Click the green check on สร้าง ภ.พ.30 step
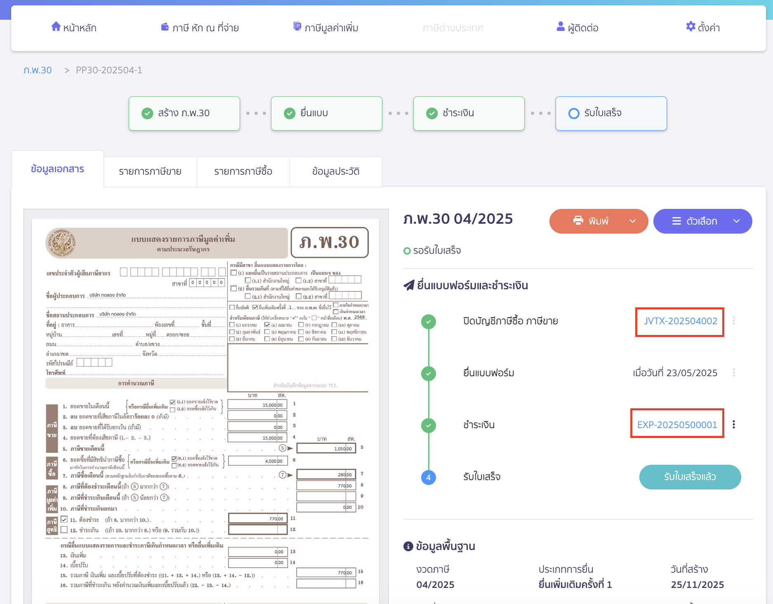Screen dimensions: 773x604 (147, 113)
